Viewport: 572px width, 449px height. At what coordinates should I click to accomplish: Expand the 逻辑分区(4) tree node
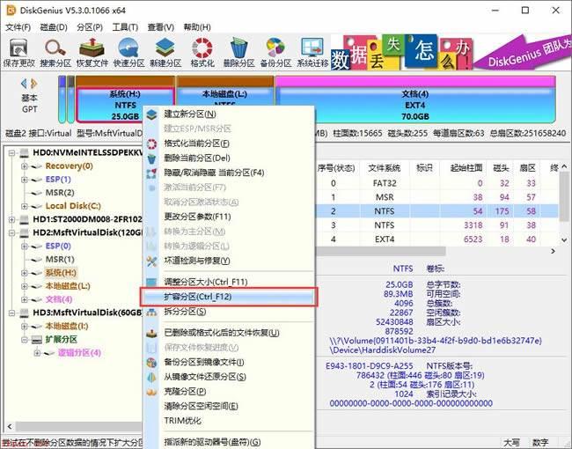pos(36,353)
